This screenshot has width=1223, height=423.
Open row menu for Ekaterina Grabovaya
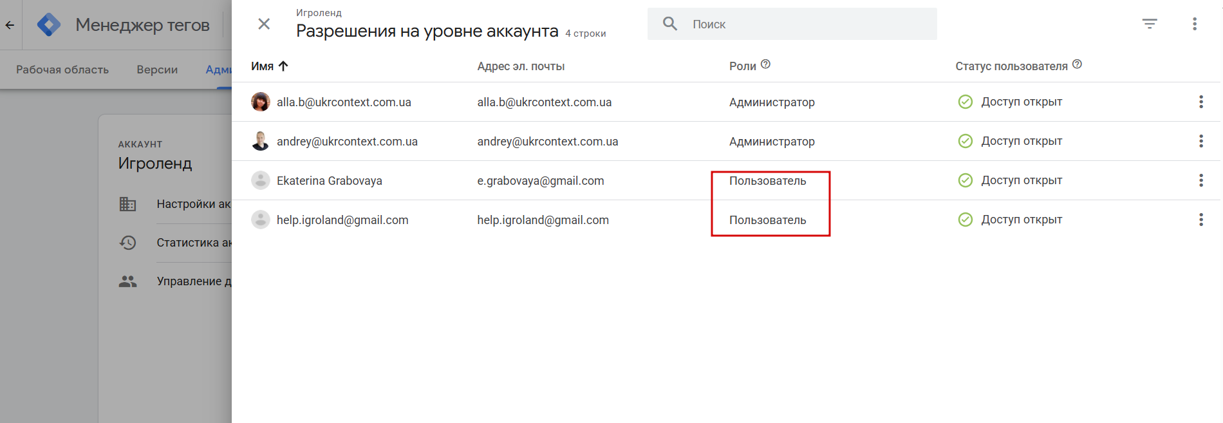1201,180
